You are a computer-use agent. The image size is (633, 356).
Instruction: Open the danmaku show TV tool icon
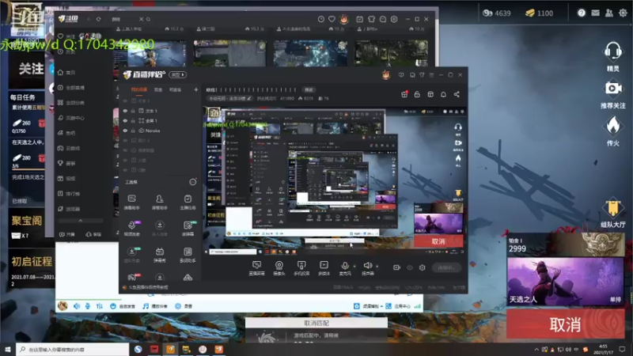[160, 252]
